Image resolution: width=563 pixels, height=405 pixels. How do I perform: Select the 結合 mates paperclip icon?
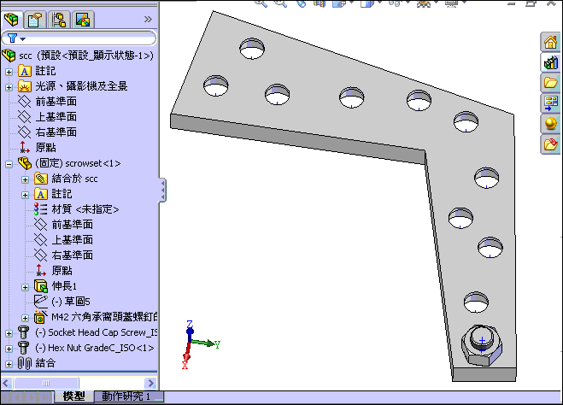(x=25, y=363)
